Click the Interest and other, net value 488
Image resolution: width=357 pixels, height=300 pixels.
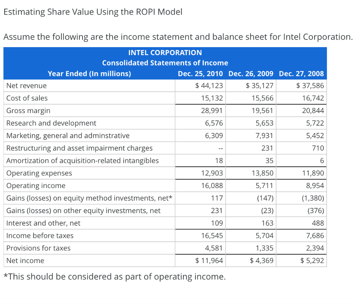[x=319, y=223]
